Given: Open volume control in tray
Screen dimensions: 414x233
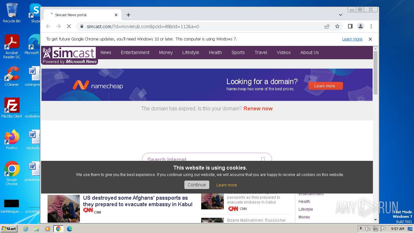Looking at the screenshot, I should point(368,229).
